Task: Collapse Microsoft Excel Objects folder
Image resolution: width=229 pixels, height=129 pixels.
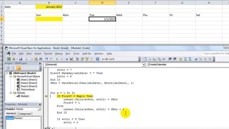Action: tap(11, 76)
